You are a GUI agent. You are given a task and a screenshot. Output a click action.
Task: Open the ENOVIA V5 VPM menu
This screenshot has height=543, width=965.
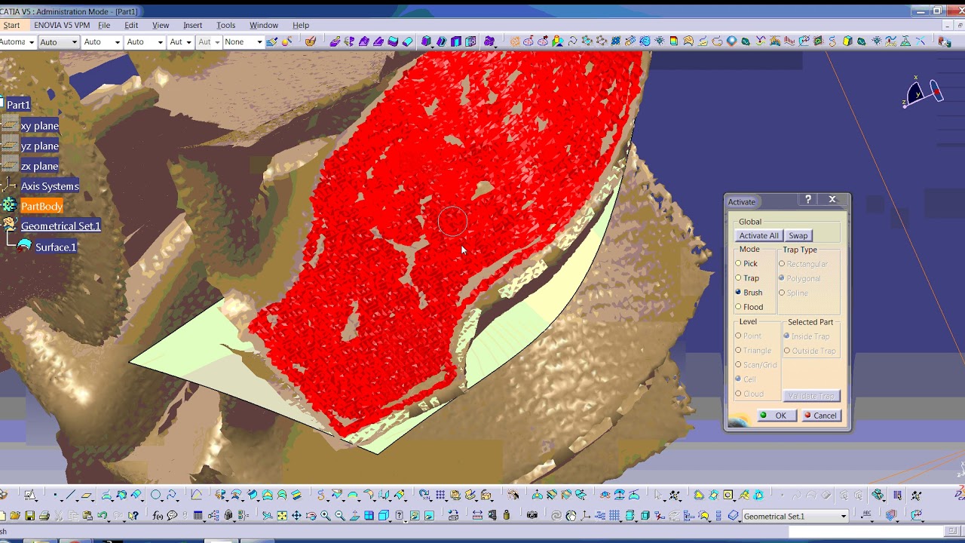click(x=62, y=25)
